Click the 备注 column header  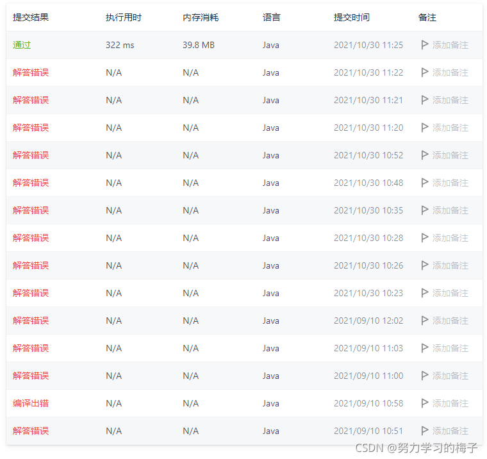(x=427, y=17)
